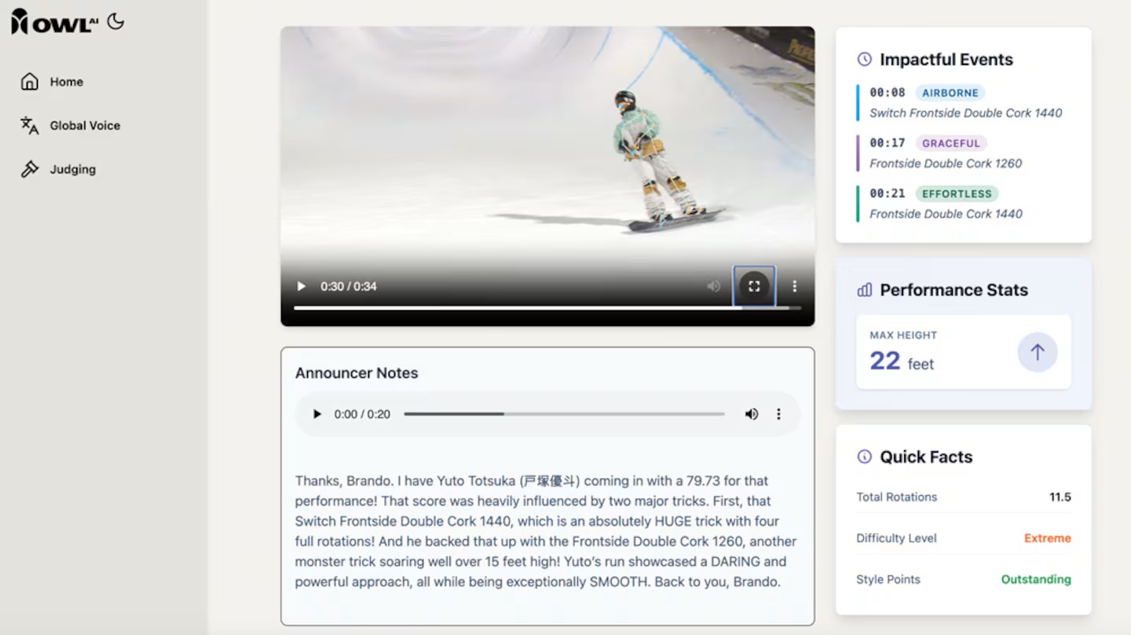The height and width of the screenshot is (635, 1131).
Task: Mute the Announcer Notes audio volume
Action: click(752, 414)
